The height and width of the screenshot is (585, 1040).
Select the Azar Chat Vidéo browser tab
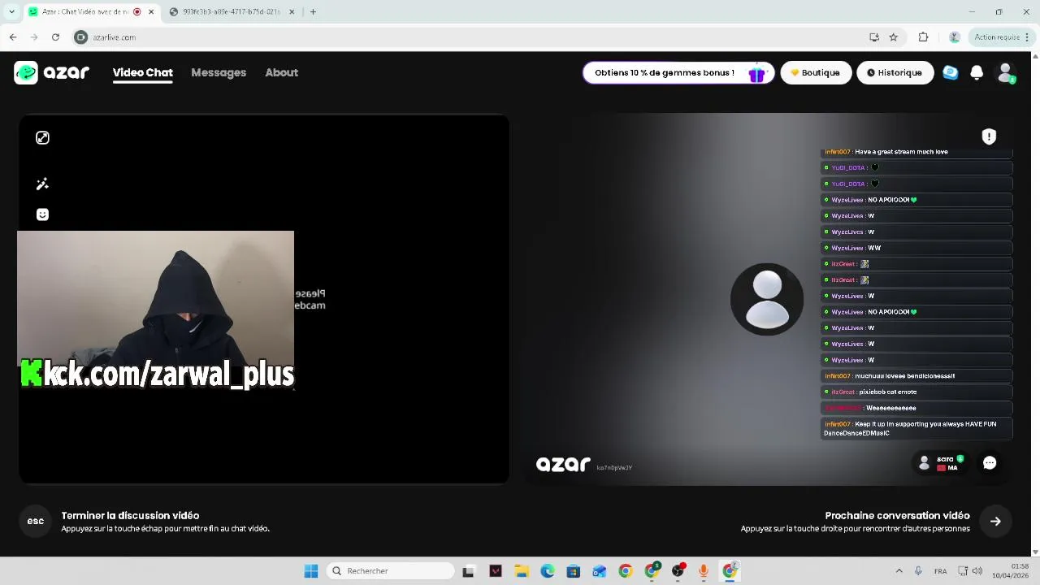click(x=84, y=12)
